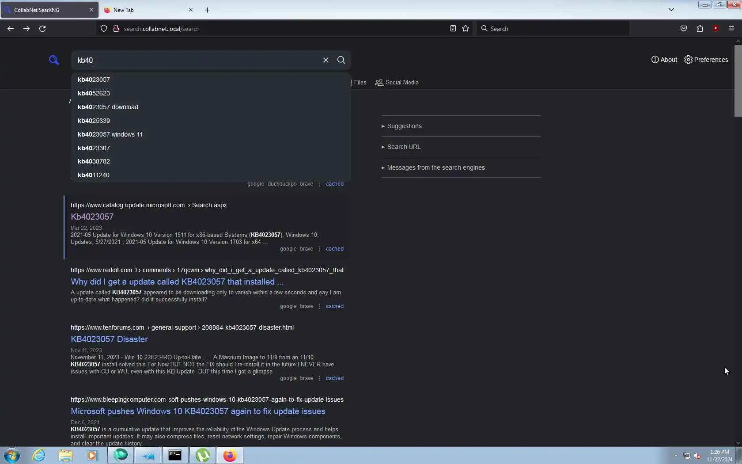Open the Firefox application menu
This screenshot has width=742, height=464.
click(x=731, y=29)
